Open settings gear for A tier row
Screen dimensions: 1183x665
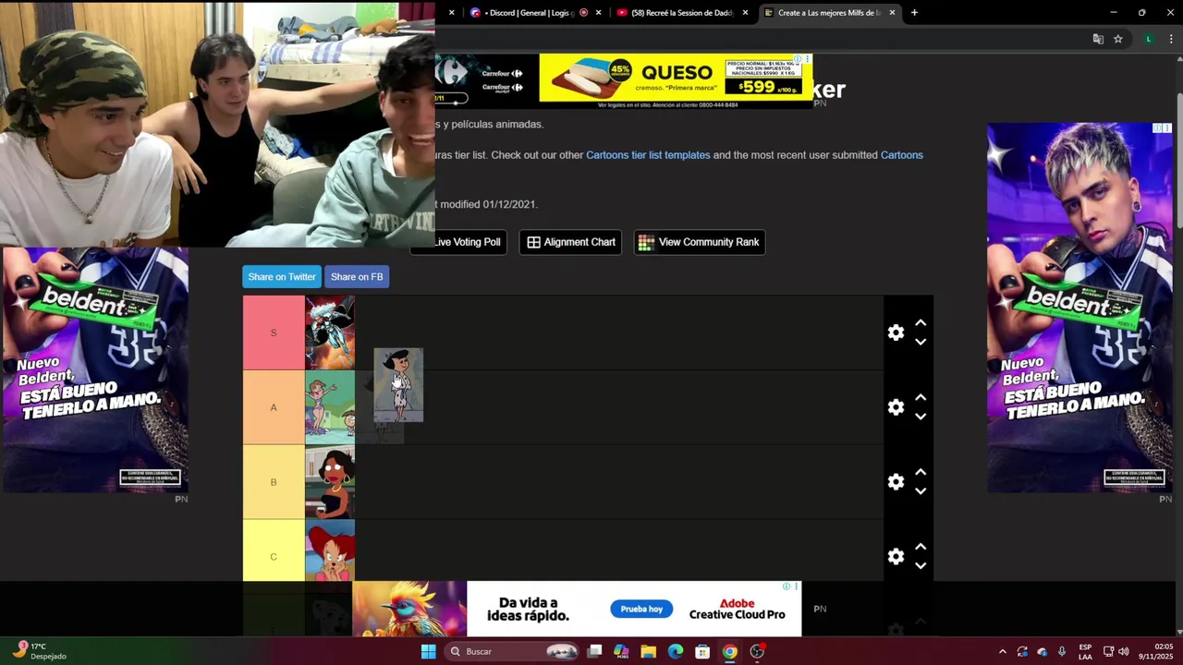[x=896, y=407]
